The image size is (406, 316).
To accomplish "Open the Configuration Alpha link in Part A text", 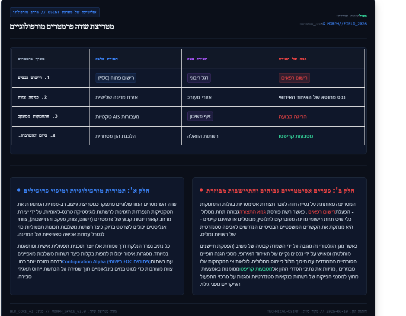I will click(106, 262).
